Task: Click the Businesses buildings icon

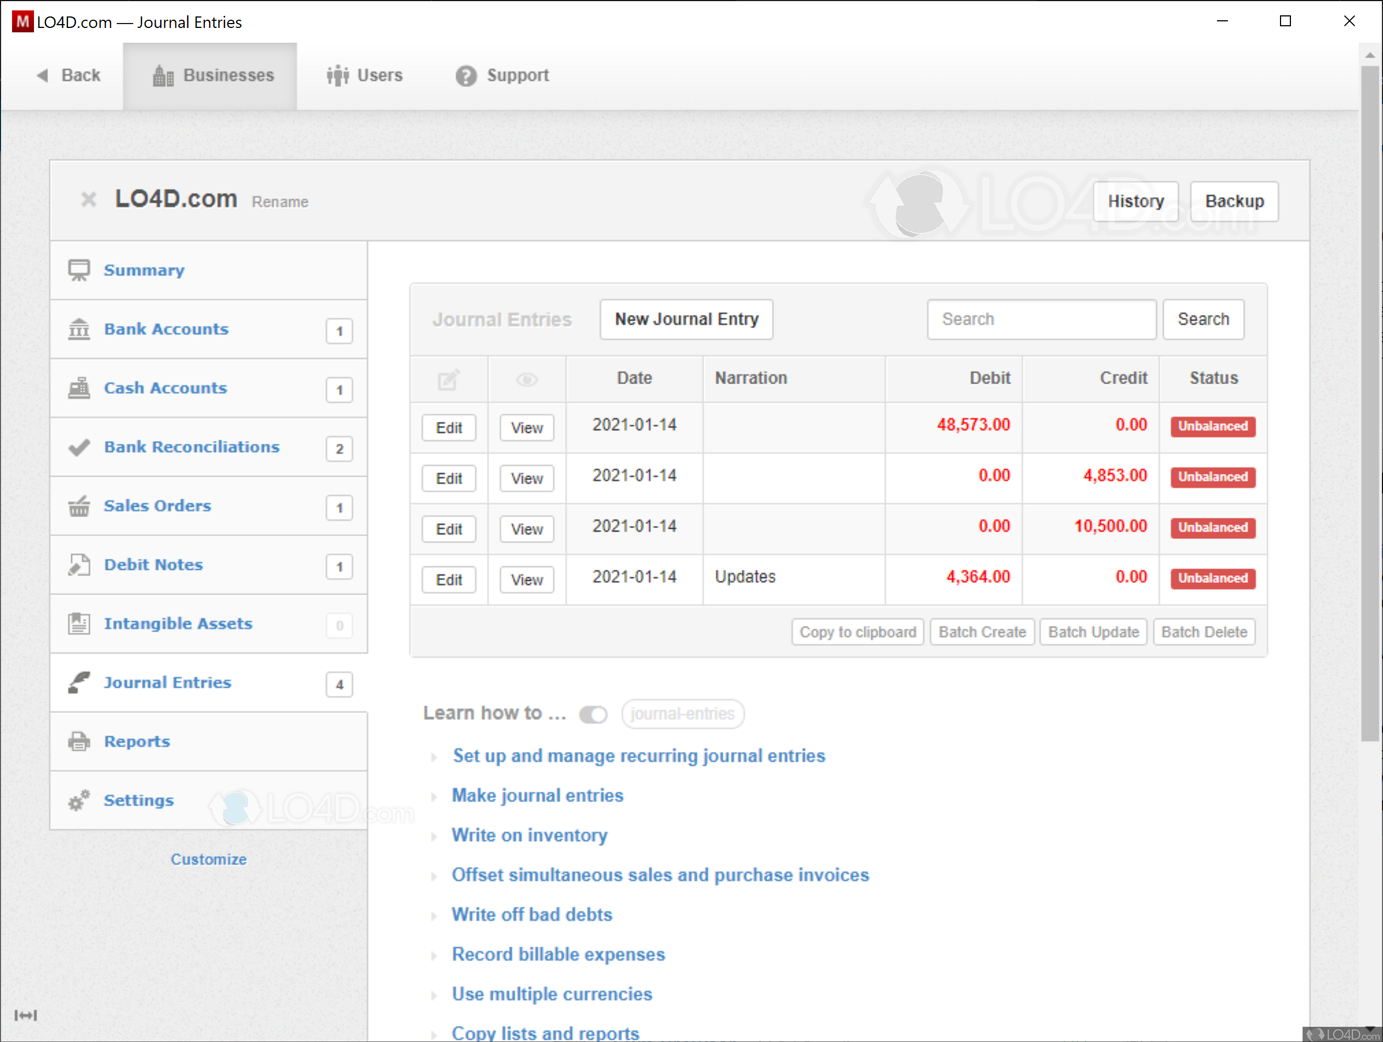Action: pos(163,76)
